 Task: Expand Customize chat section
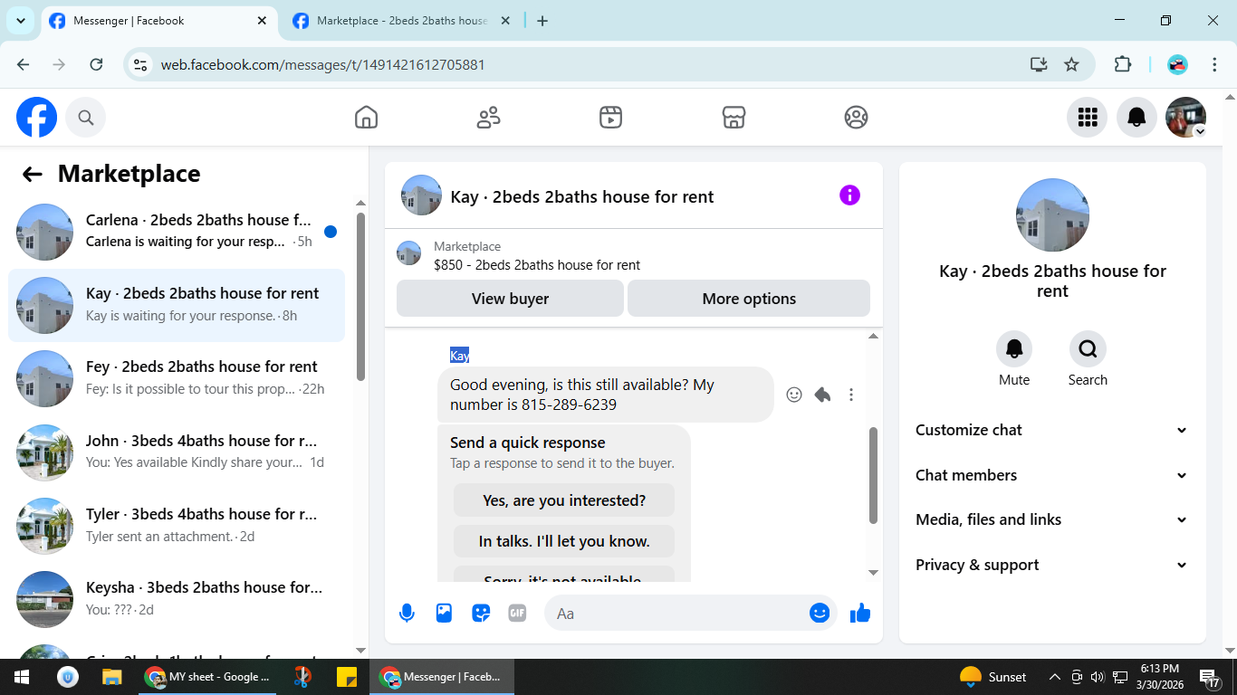coord(1051,430)
